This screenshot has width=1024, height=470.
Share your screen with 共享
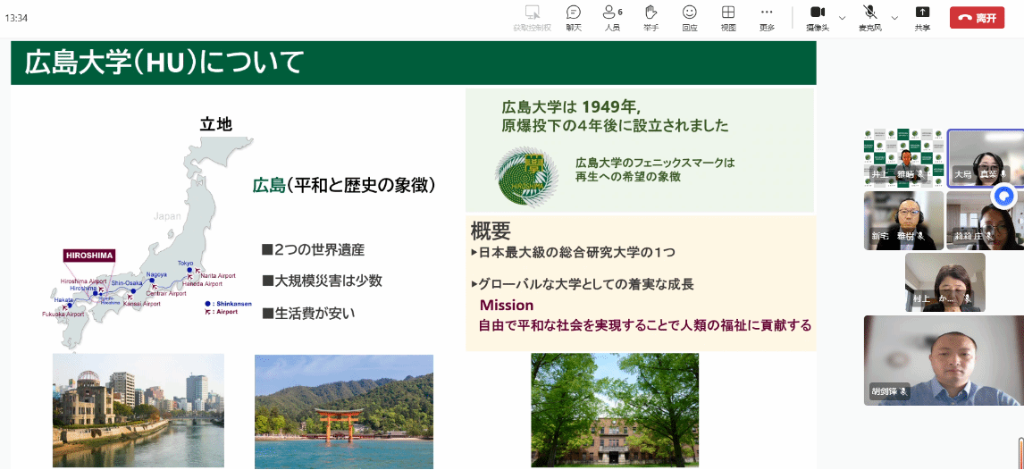[x=922, y=18]
